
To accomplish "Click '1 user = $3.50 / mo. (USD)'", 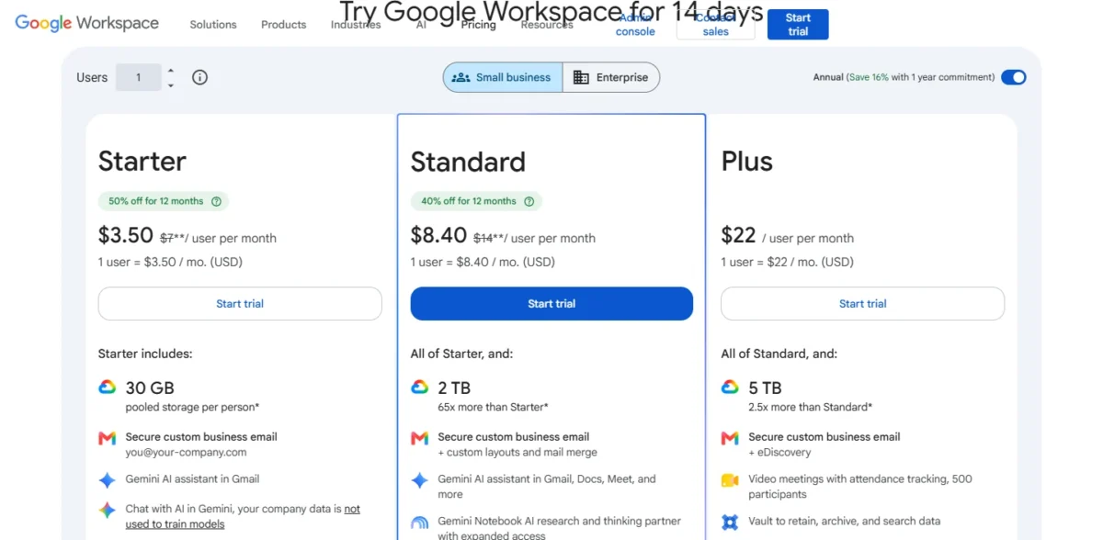I will (x=171, y=262).
